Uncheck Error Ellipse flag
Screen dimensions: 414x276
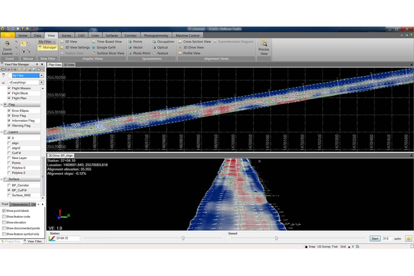[x=9, y=111]
